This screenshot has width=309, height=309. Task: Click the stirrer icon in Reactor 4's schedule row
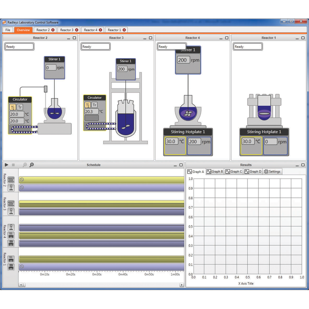pos(11,227)
